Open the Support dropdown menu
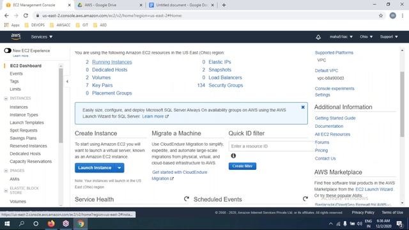The width and height of the screenshot is (409, 230). click(x=389, y=37)
